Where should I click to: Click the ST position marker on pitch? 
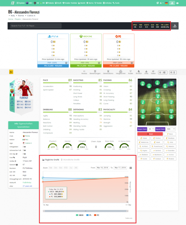157,83
